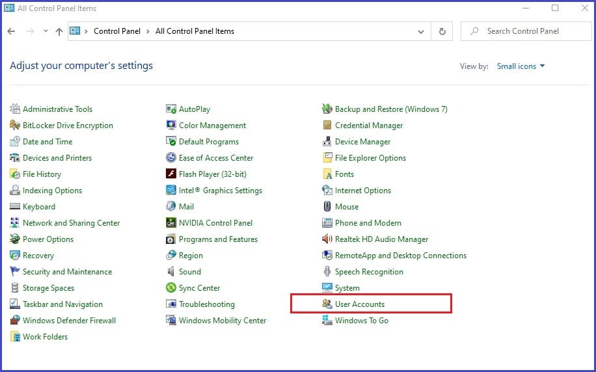
Task: Open the Date and Time icon
Action: (x=15, y=142)
